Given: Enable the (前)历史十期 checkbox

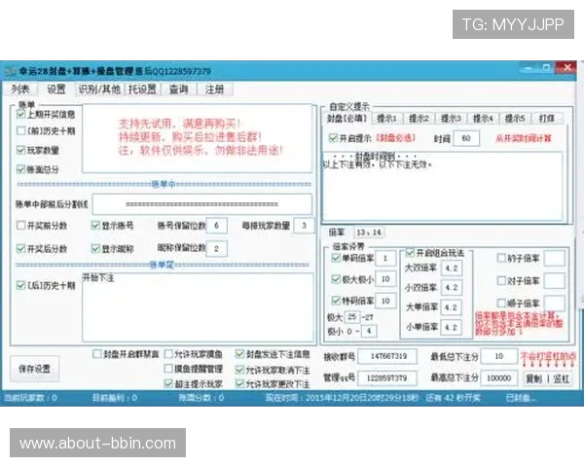Looking at the screenshot, I should (x=20, y=130).
